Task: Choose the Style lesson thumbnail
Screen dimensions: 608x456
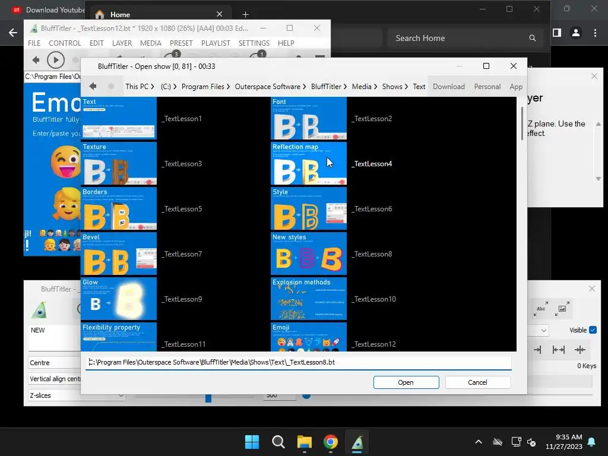Action: [x=309, y=208]
